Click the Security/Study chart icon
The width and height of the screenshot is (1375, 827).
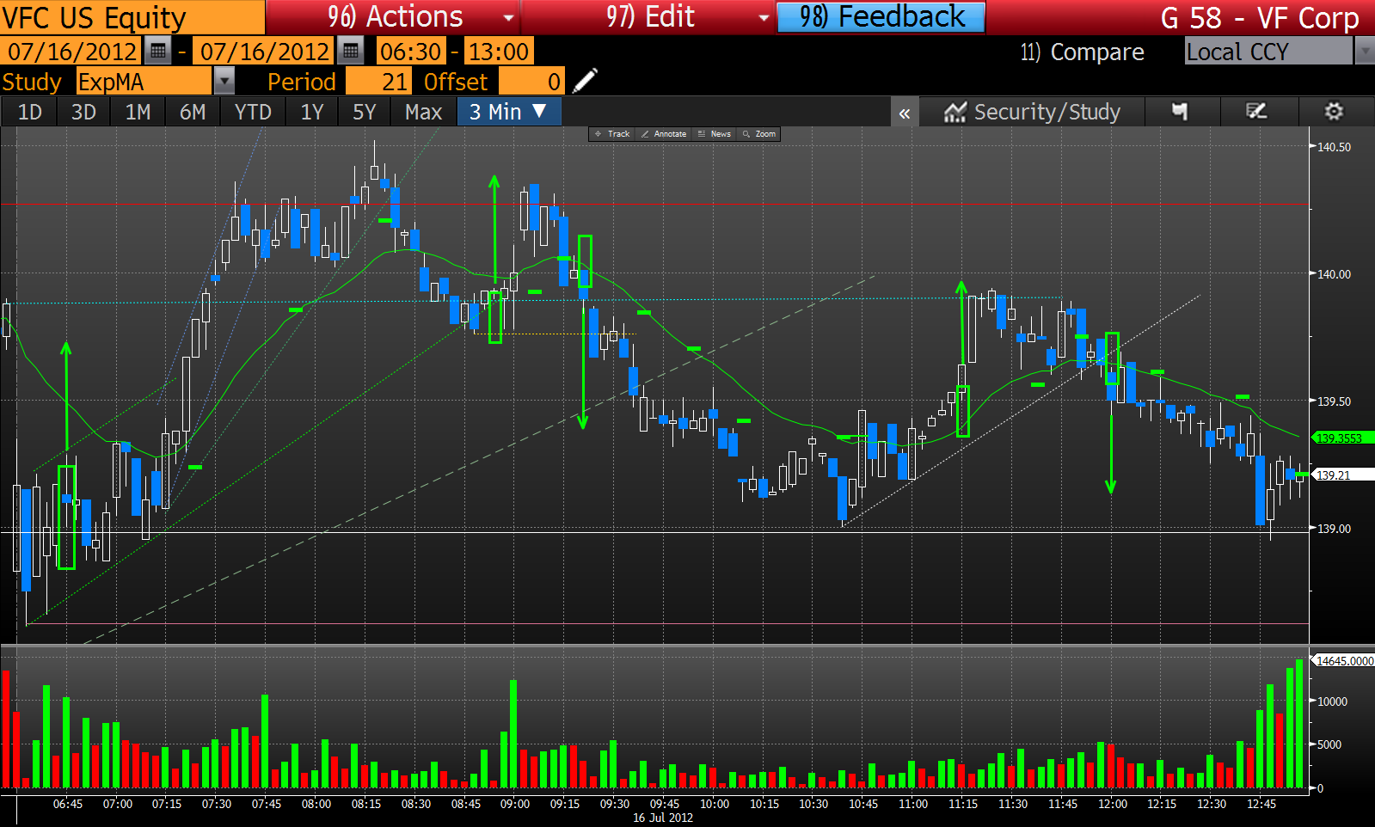click(955, 113)
